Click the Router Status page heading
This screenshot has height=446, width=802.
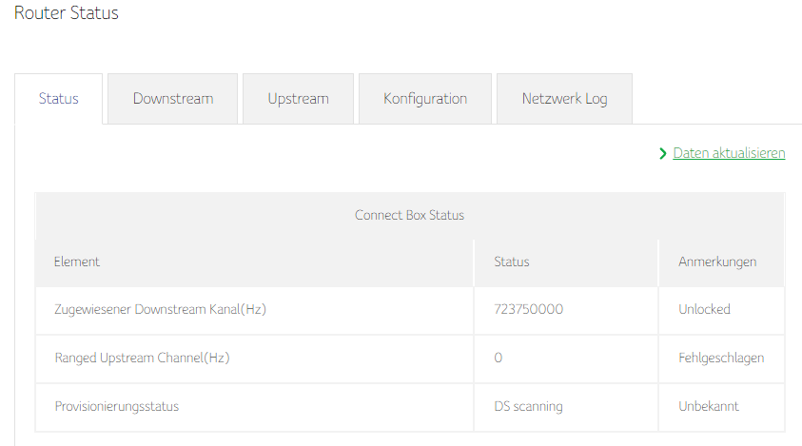pos(67,12)
